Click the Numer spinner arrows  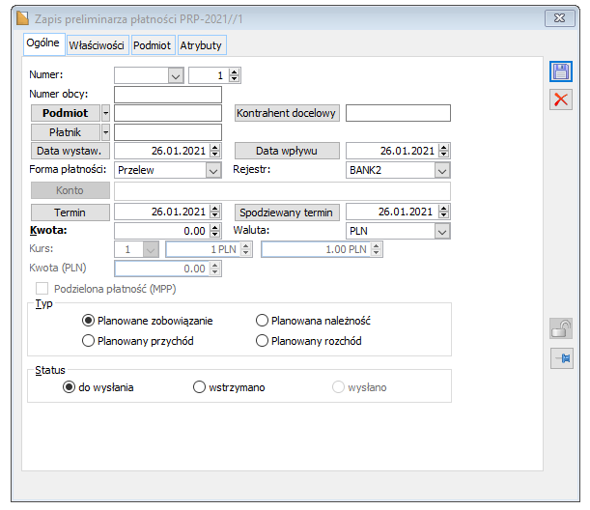pyautogui.click(x=234, y=75)
